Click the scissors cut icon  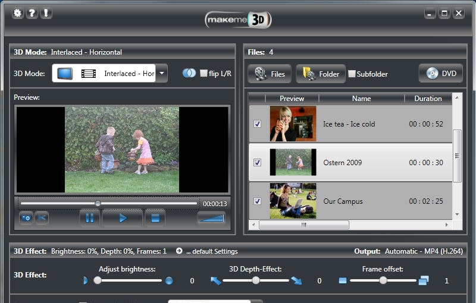click(42, 218)
